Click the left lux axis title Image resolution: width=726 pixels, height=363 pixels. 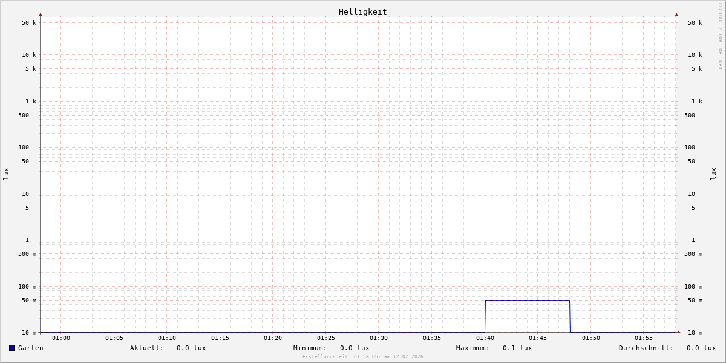(6, 174)
